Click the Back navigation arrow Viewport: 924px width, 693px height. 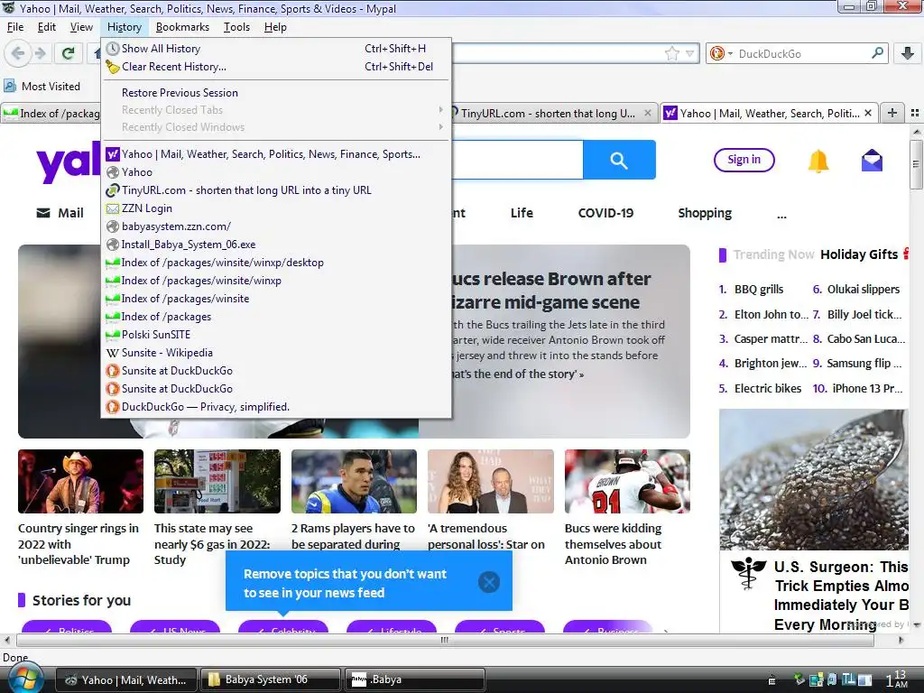18,53
